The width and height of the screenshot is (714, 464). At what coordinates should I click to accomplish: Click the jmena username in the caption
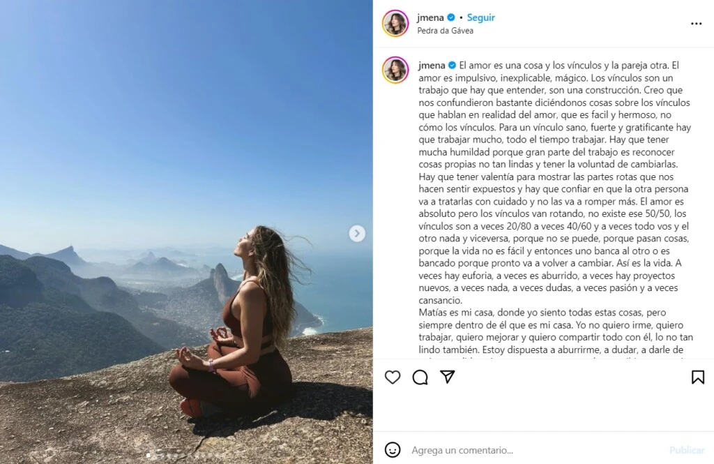tap(432, 65)
